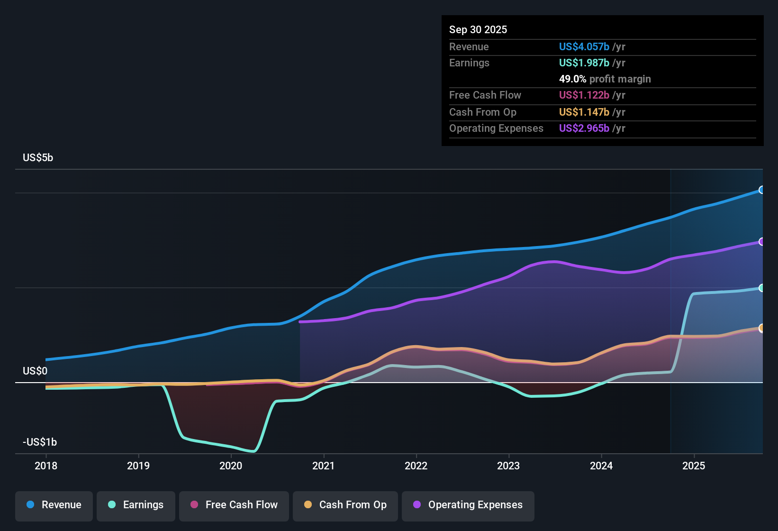778x531 pixels.
Task: Click the Cash From Op legend button
Action: [345, 505]
